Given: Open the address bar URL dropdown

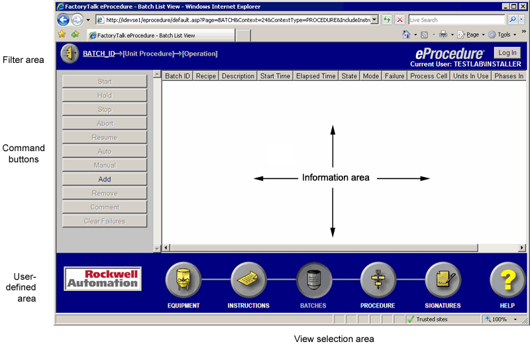Looking at the screenshot, I should [x=374, y=20].
